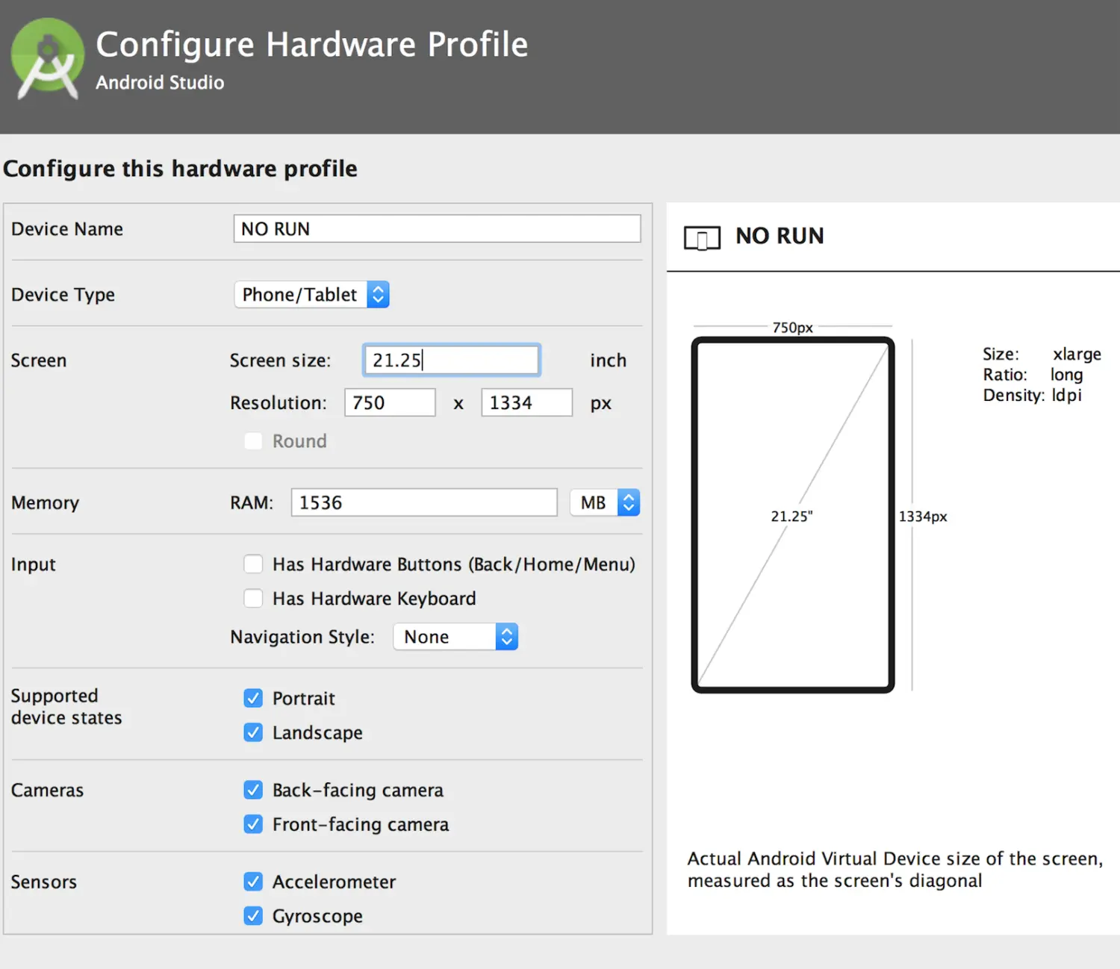Expand the Navigation Style dropdown
1120x969 pixels.
[x=455, y=637]
